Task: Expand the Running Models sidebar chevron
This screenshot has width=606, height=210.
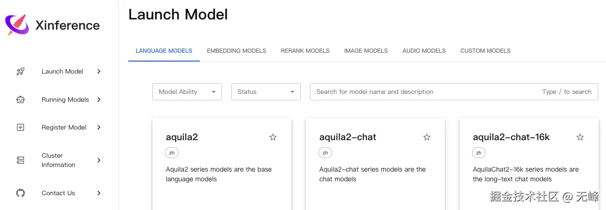Action: tap(99, 99)
